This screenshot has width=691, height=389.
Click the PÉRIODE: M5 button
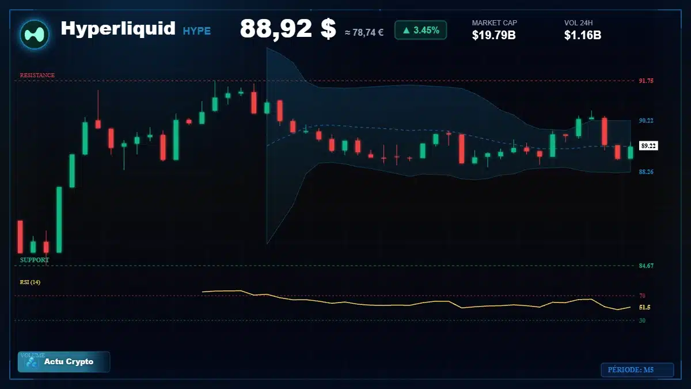click(x=637, y=370)
